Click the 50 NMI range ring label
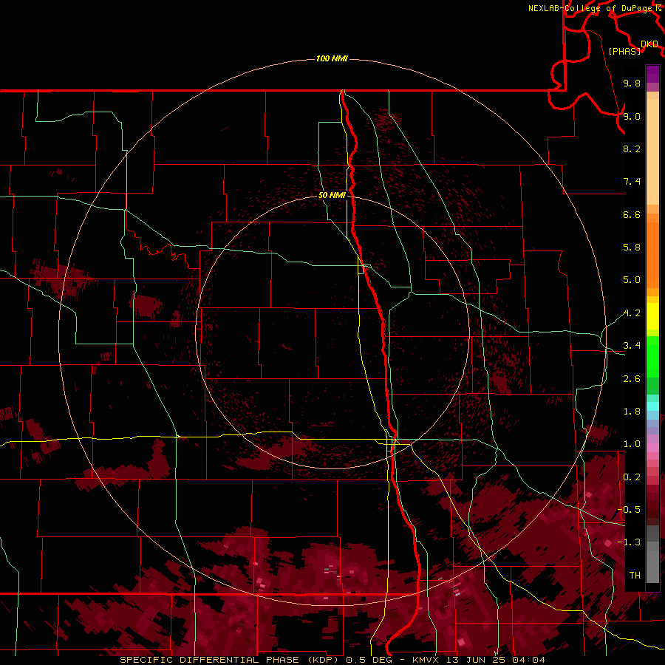Screen dimensions: 665x665 coord(332,195)
